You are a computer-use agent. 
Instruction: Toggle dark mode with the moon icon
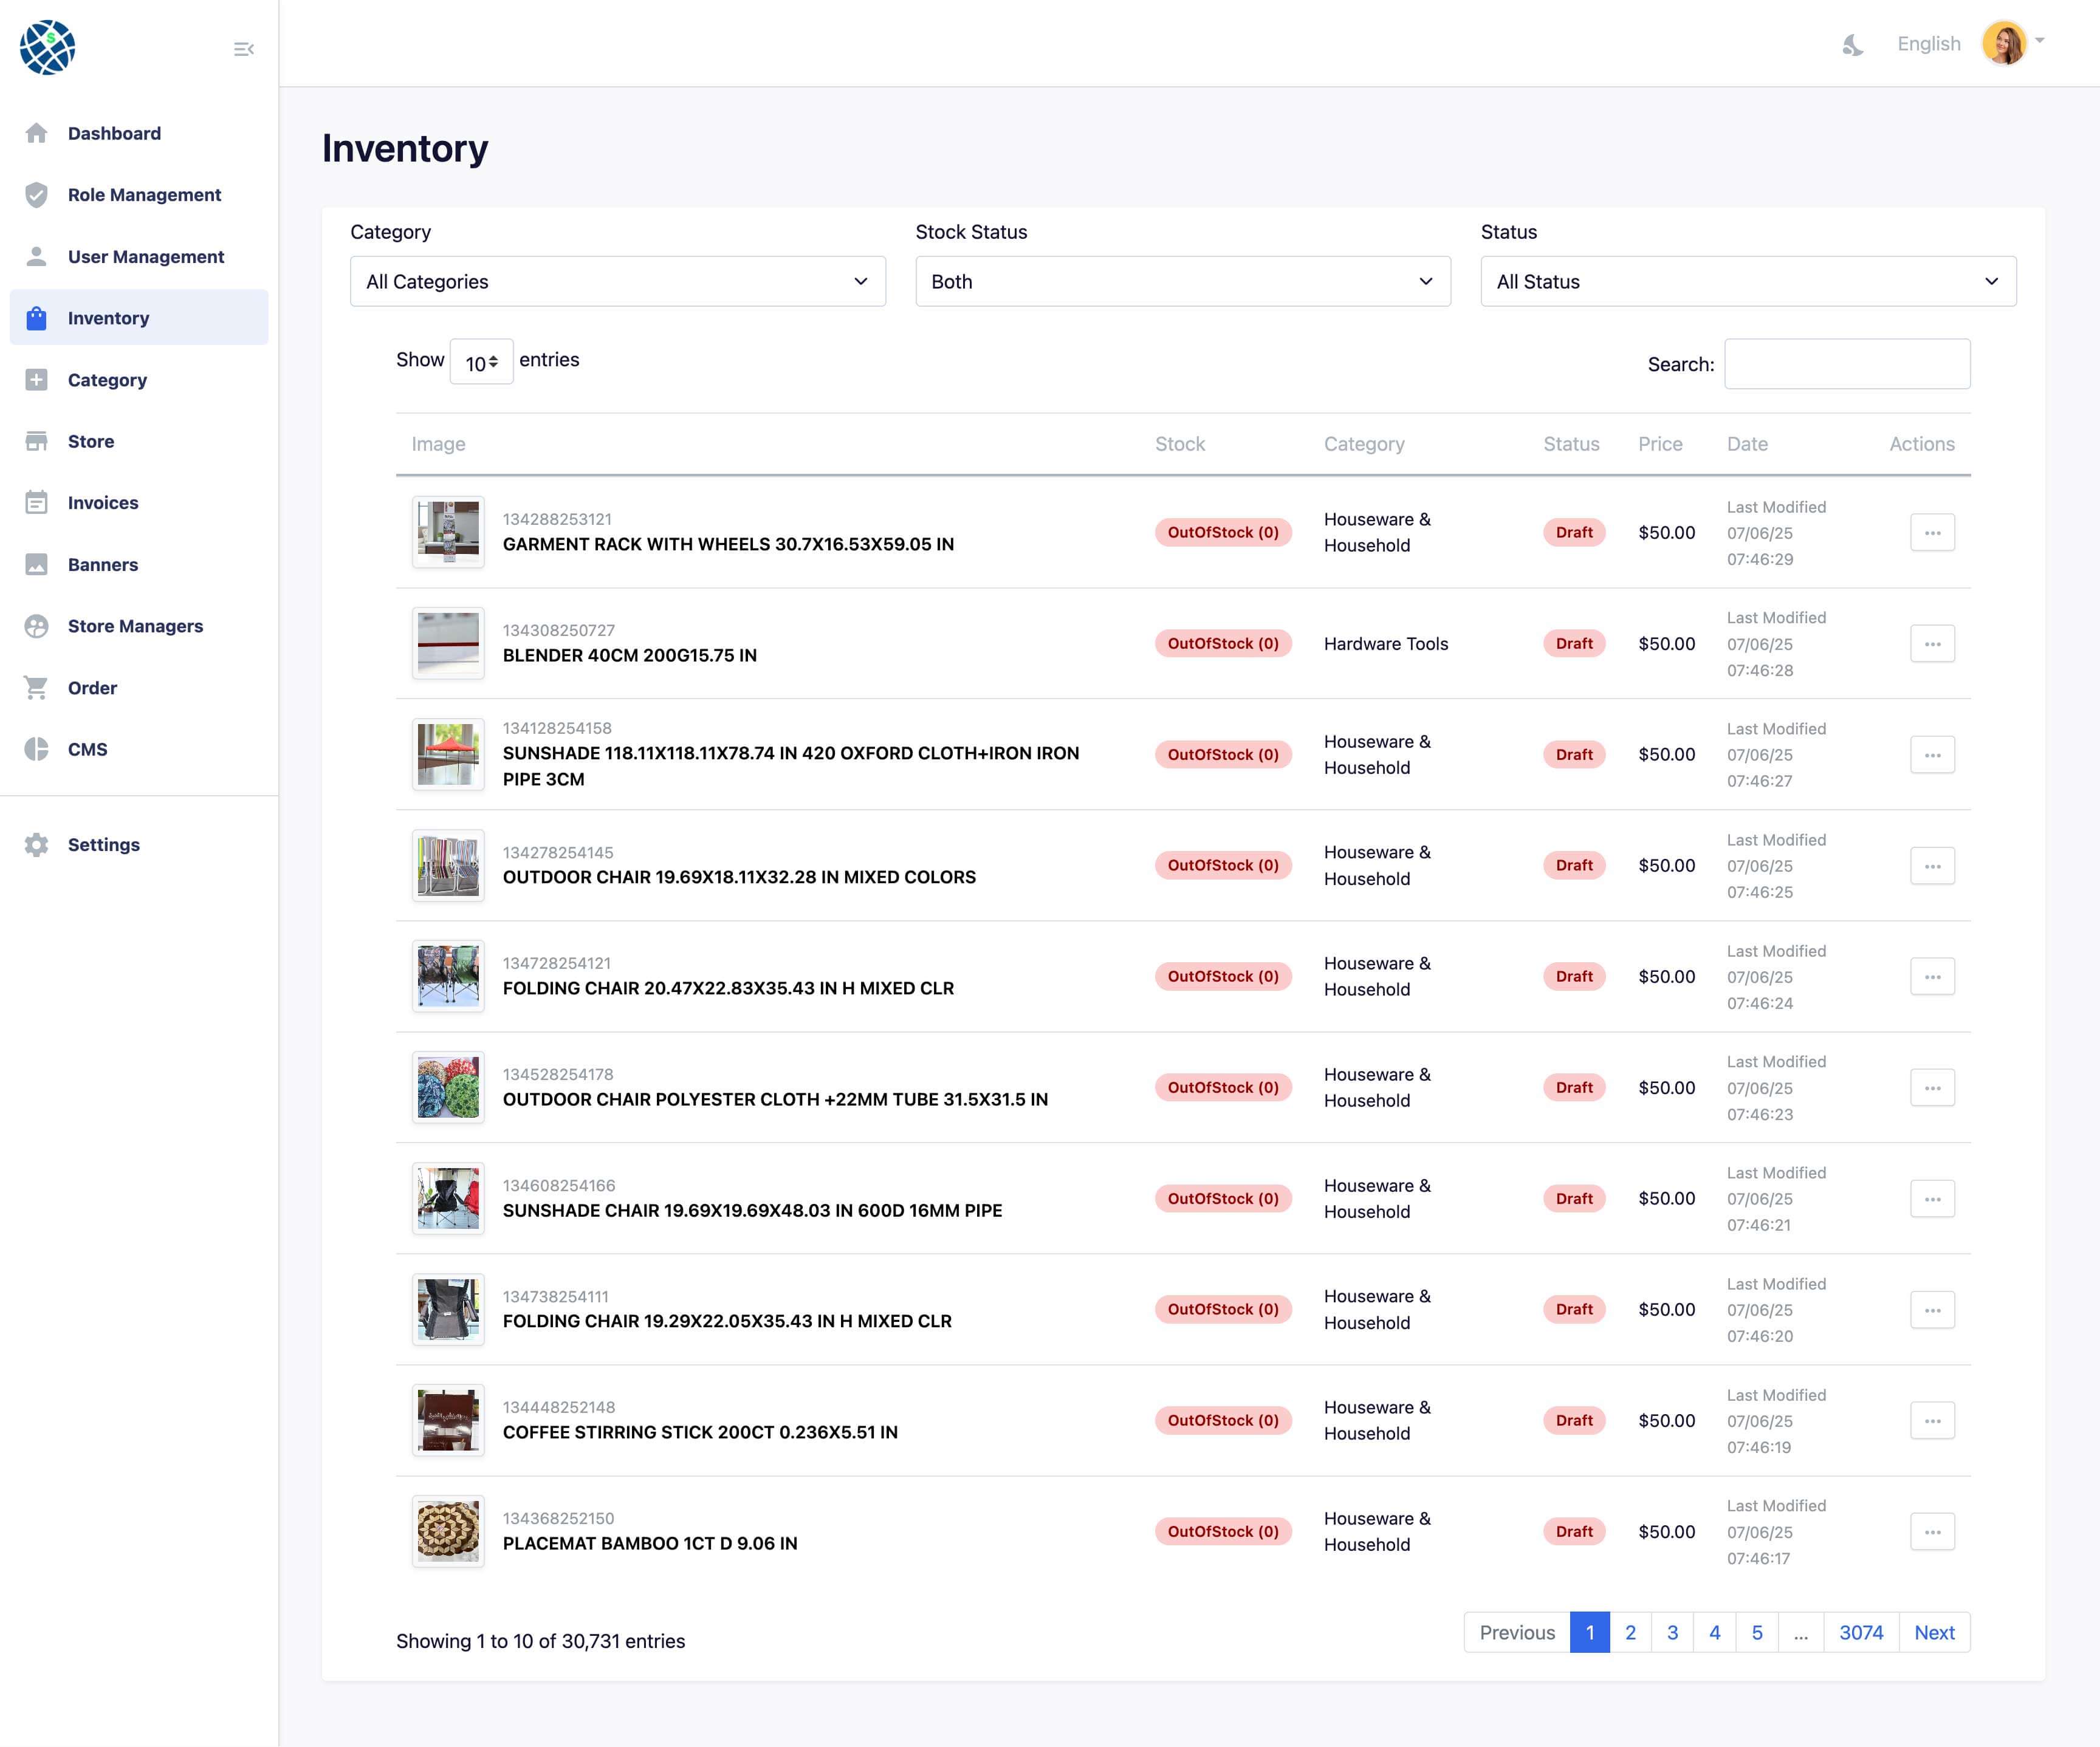coord(1853,45)
